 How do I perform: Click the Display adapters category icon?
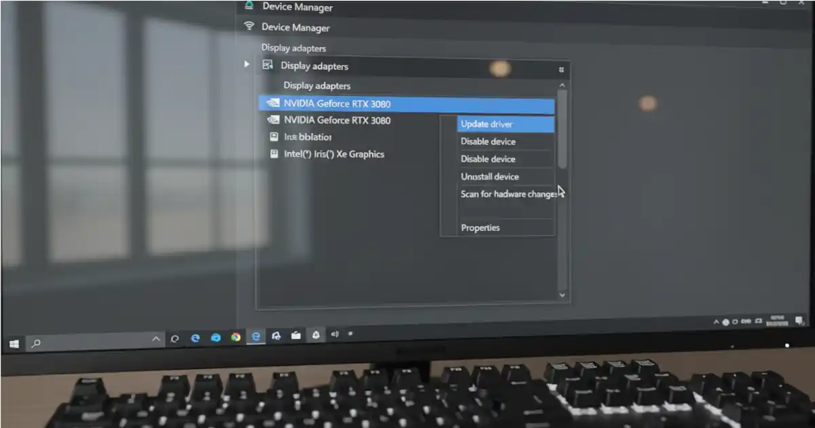pyautogui.click(x=268, y=65)
